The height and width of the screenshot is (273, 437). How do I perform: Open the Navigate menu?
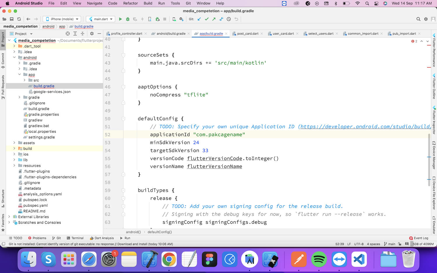pos(95,3)
